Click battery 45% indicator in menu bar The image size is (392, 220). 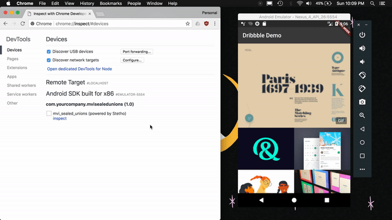click(323, 3)
